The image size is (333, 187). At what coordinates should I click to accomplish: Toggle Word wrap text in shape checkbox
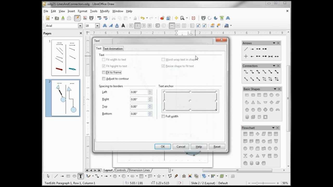click(x=163, y=59)
